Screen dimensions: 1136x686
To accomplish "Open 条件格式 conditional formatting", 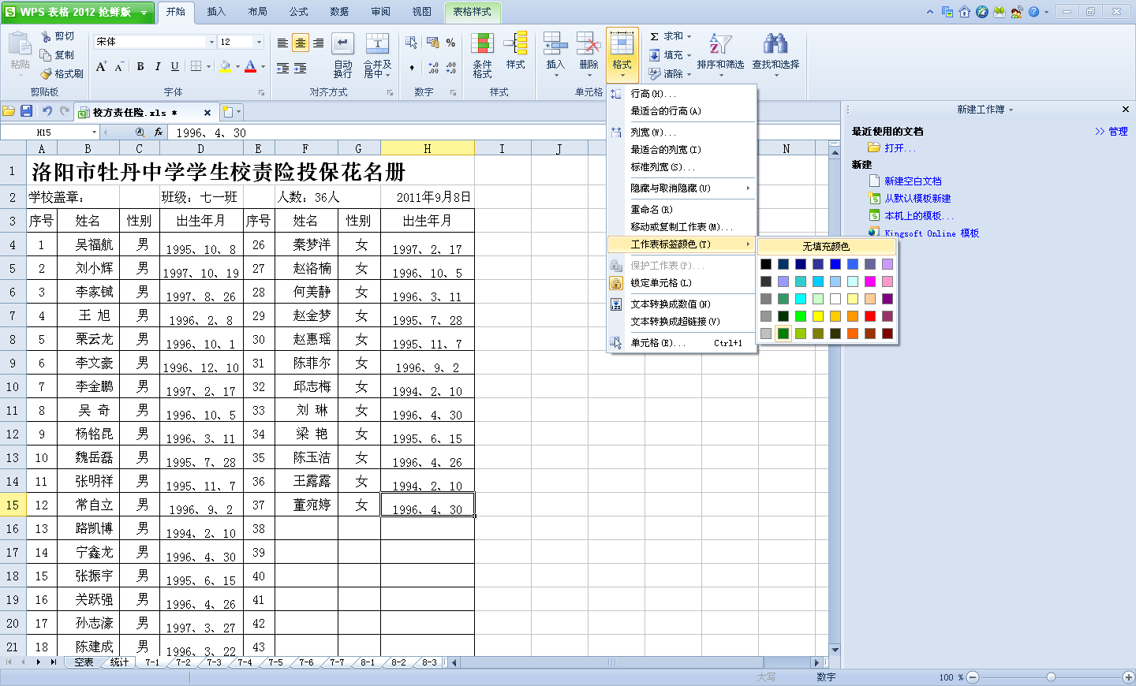I will coord(482,54).
